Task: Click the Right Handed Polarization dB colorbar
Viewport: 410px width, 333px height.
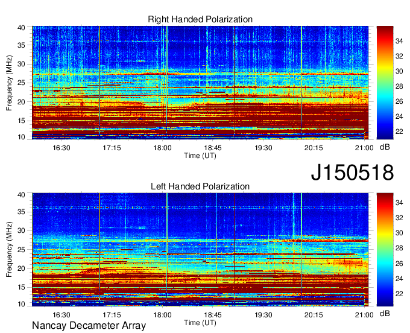Action: (x=385, y=83)
